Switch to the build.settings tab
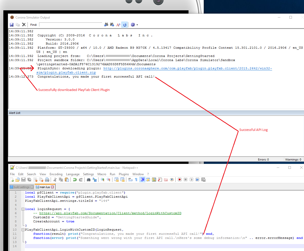Screen dimensions: 304x251 [x=21, y=187]
